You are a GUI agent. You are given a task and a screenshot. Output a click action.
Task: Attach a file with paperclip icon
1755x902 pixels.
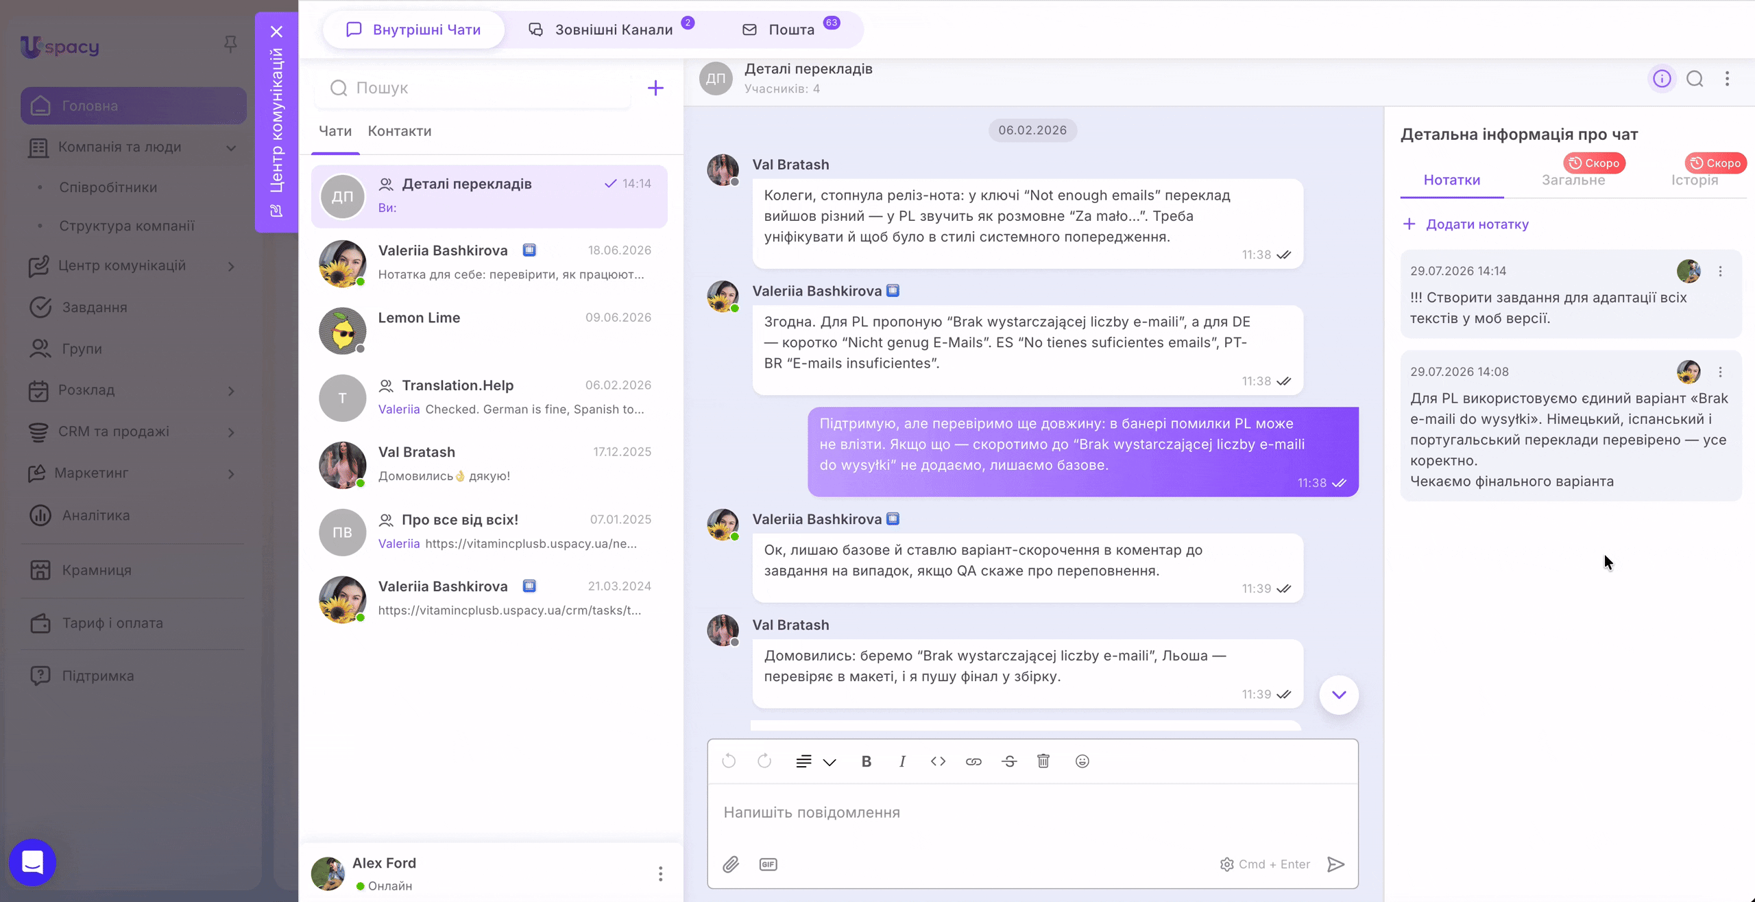(x=731, y=864)
